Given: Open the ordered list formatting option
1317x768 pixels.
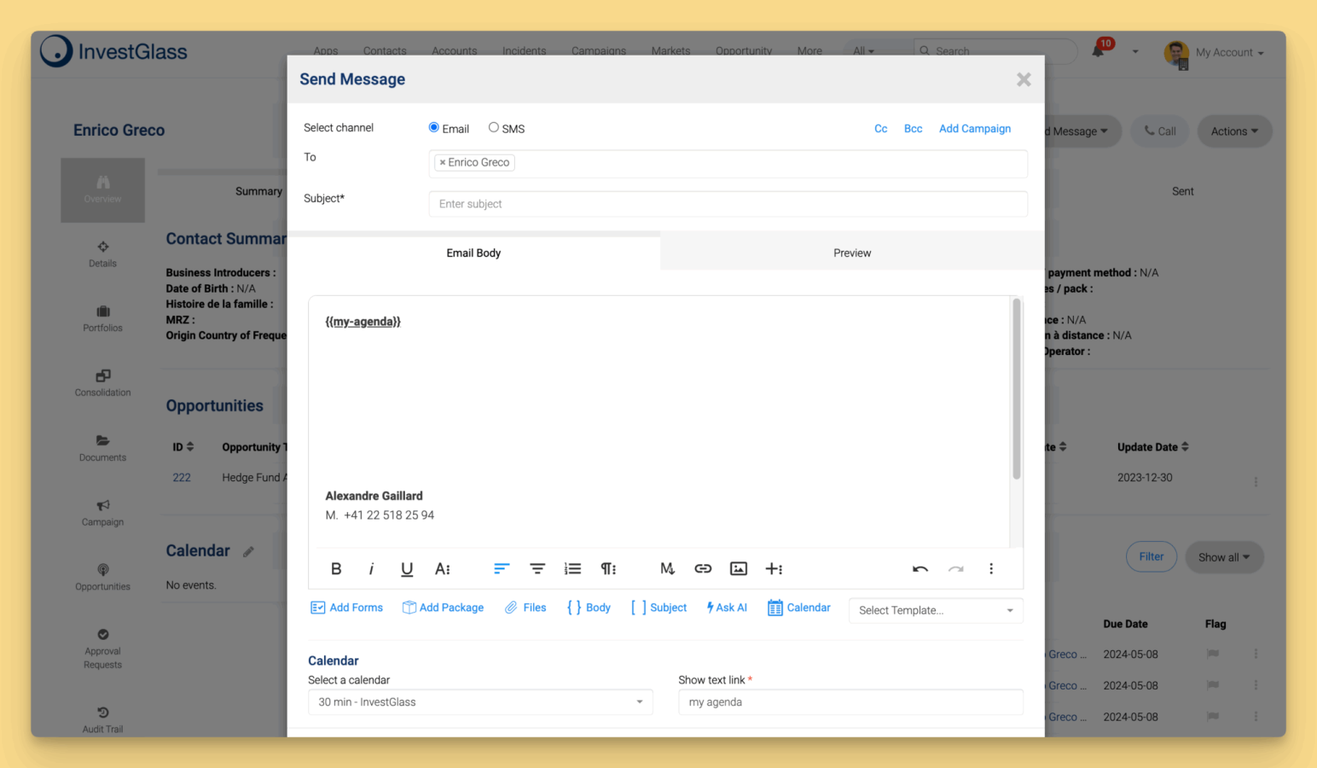Looking at the screenshot, I should [x=572, y=569].
